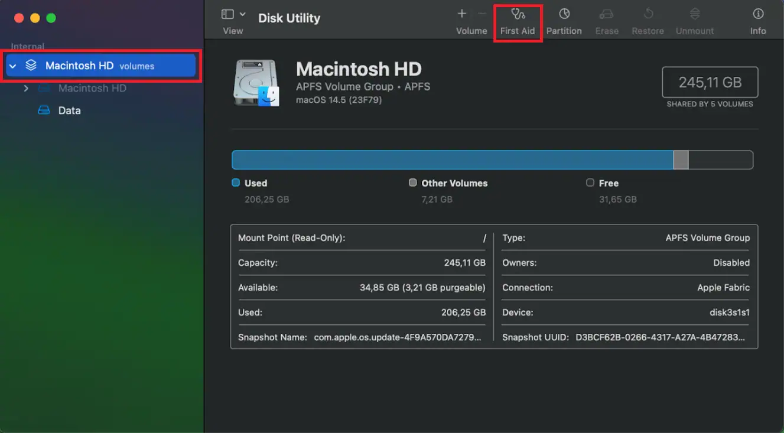Image resolution: width=784 pixels, height=433 pixels.
Task: Click the Type value APFS Volume Group
Action: coord(708,238)
